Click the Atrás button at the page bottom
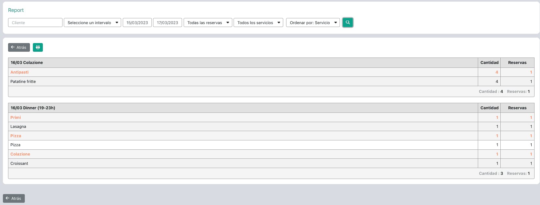Viewport: 540px width, 205px height. (x=14, y=198)
